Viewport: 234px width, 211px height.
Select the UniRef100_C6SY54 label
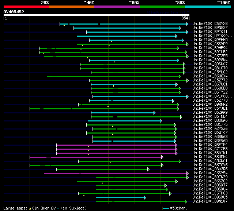(210, 173)
